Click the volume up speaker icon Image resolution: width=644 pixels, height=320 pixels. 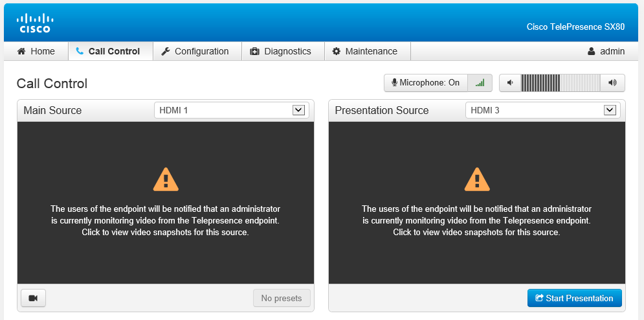coord(612,83)
